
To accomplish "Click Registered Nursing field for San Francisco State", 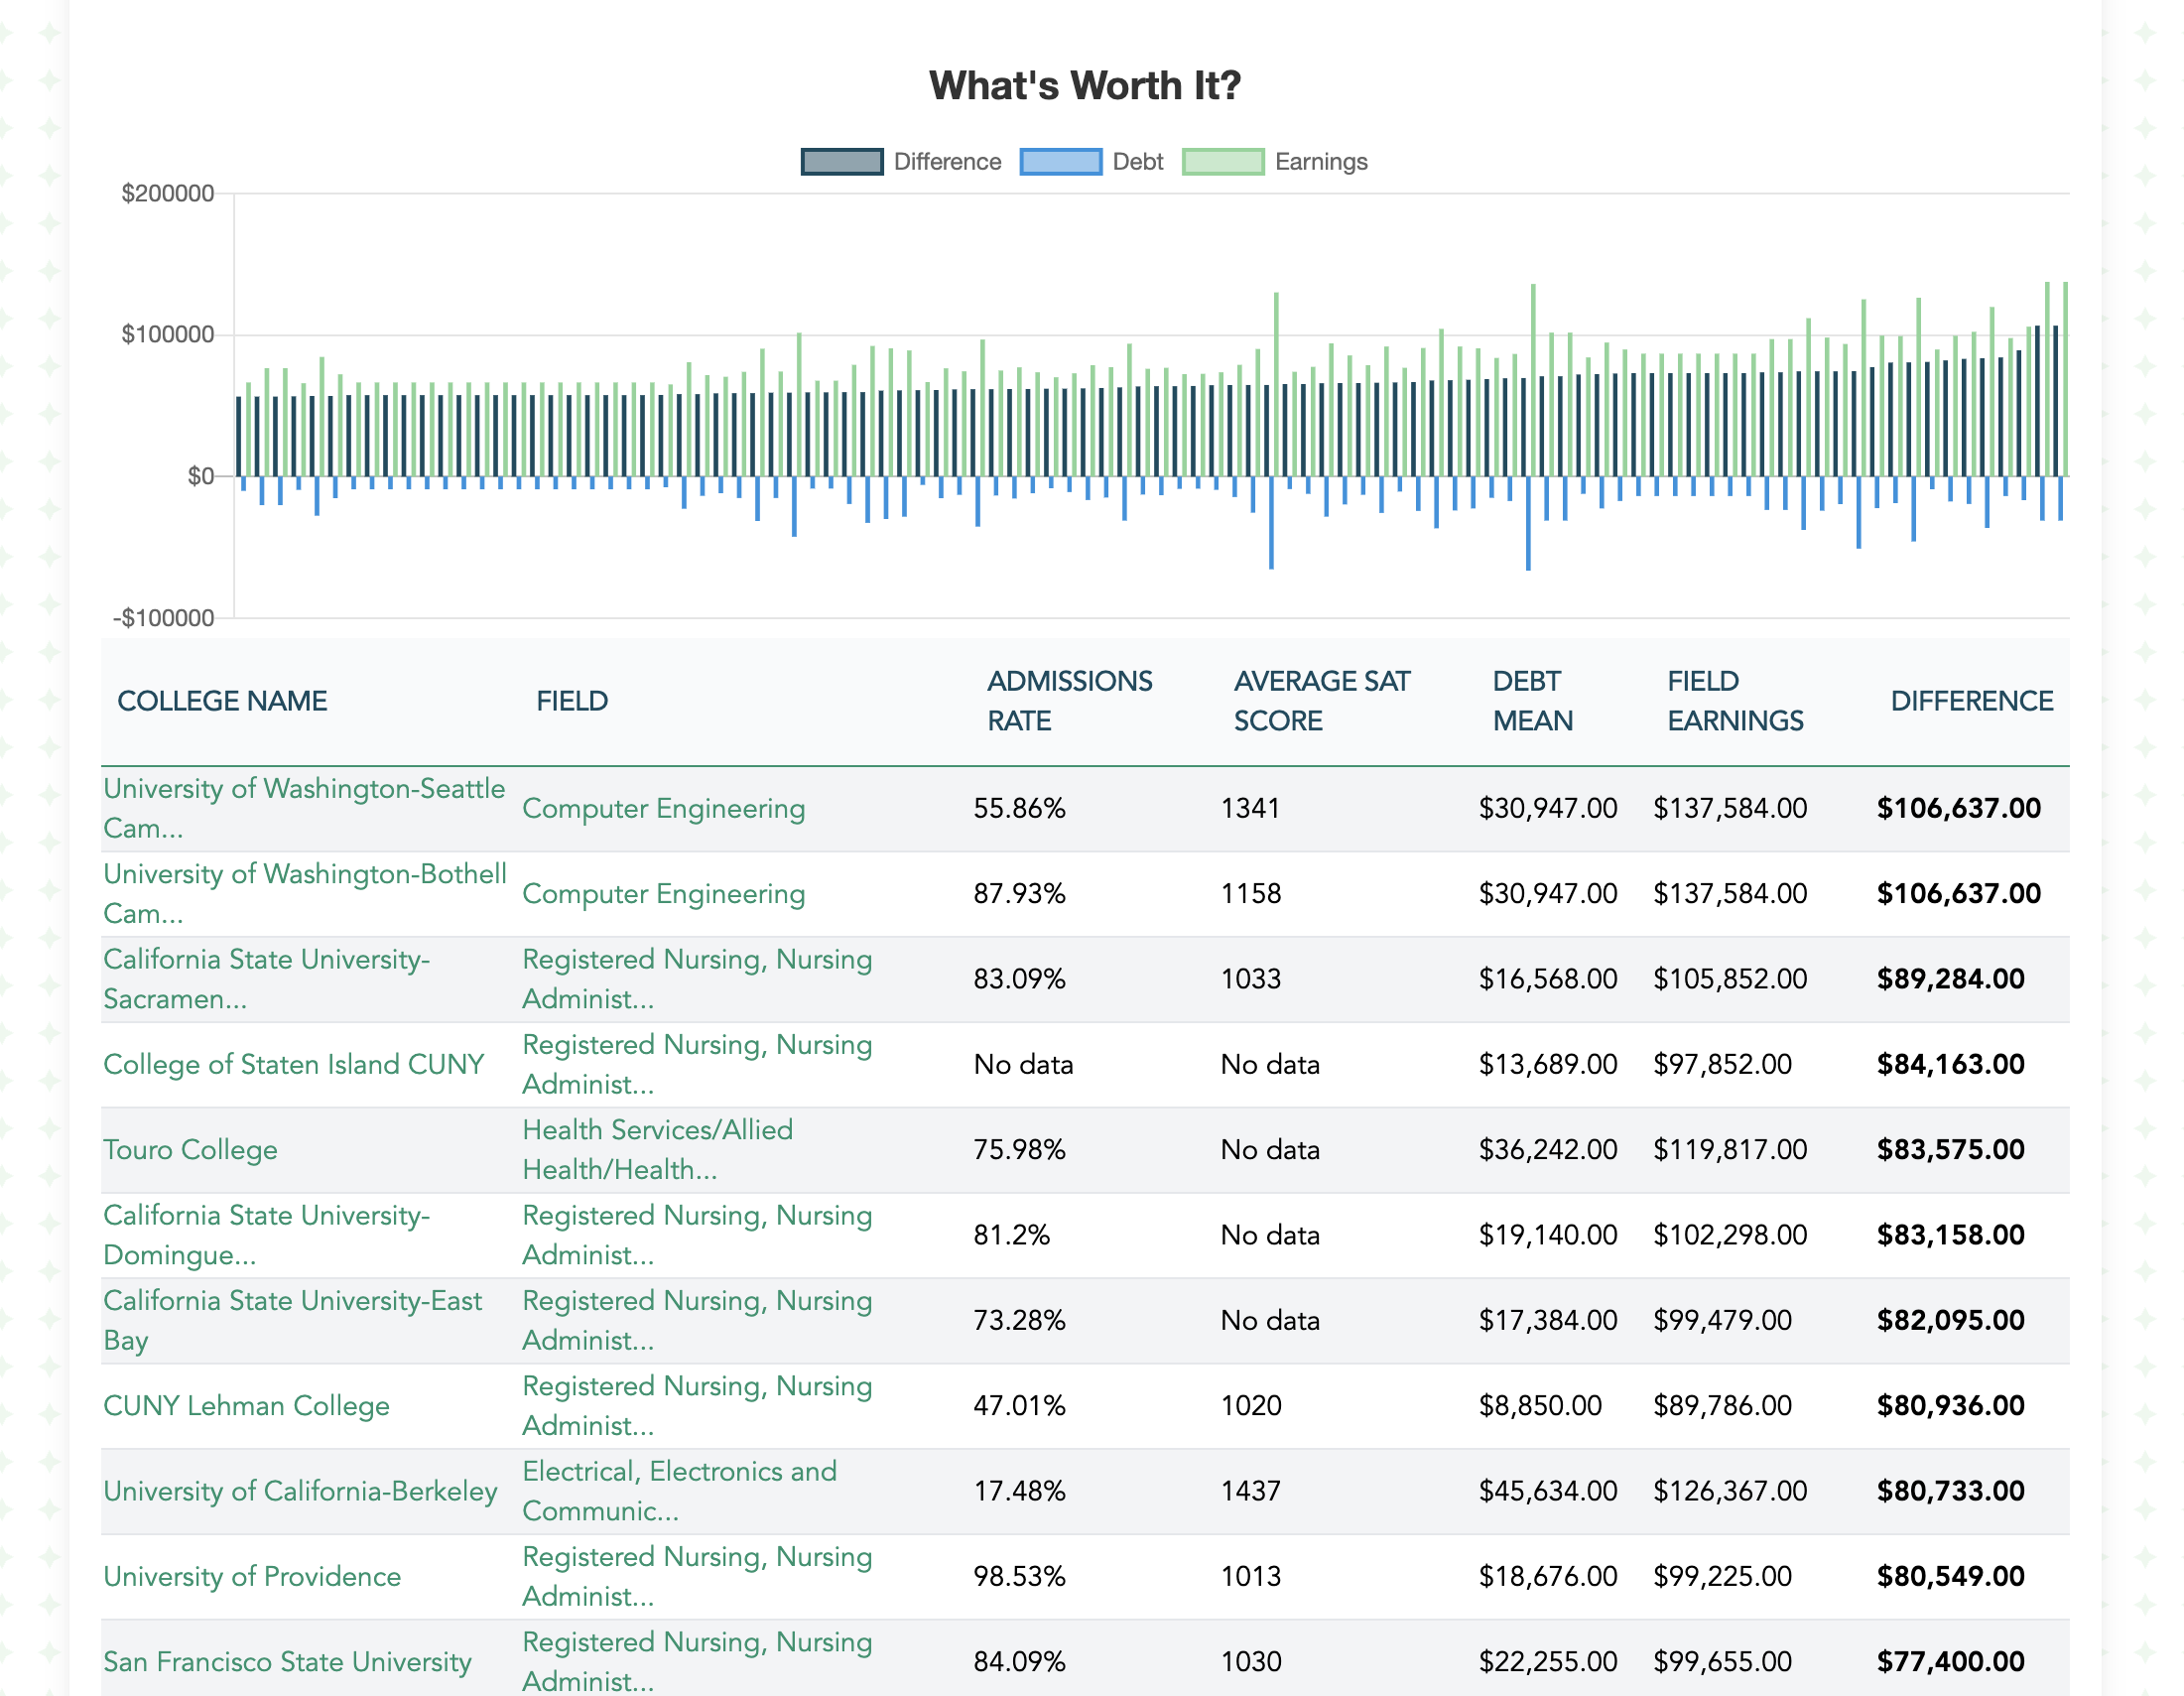I will pyautogui.click(x=697, y=1662).
